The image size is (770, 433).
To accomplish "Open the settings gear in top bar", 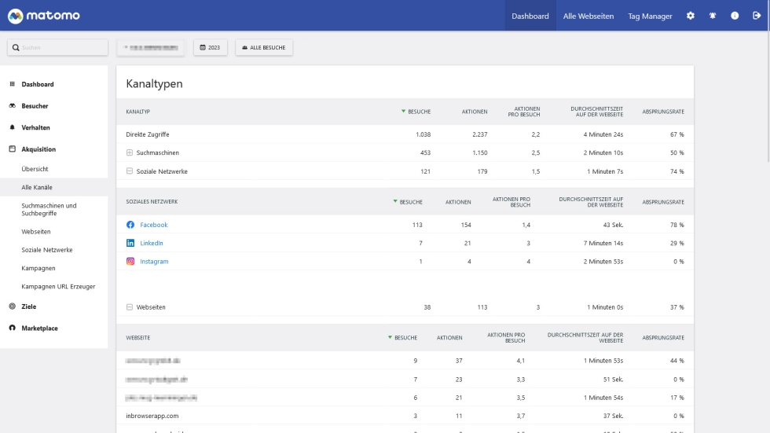I will 691,16.
